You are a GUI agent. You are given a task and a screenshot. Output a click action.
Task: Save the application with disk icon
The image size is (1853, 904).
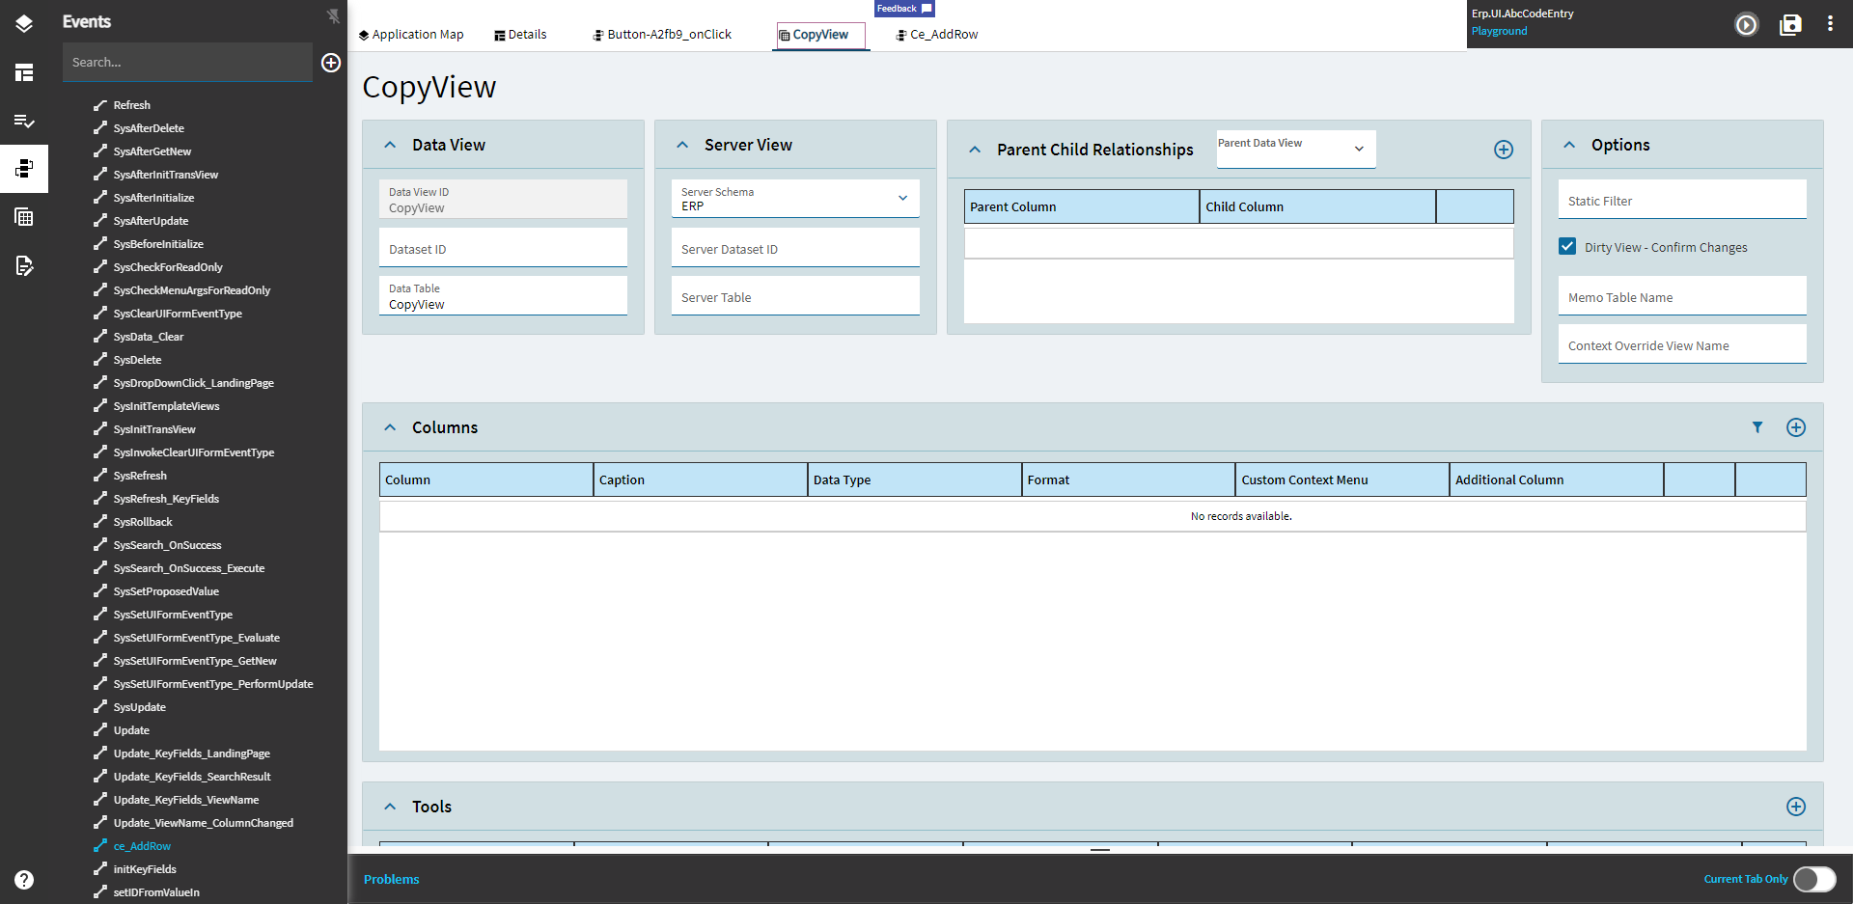pos(1790,24)
